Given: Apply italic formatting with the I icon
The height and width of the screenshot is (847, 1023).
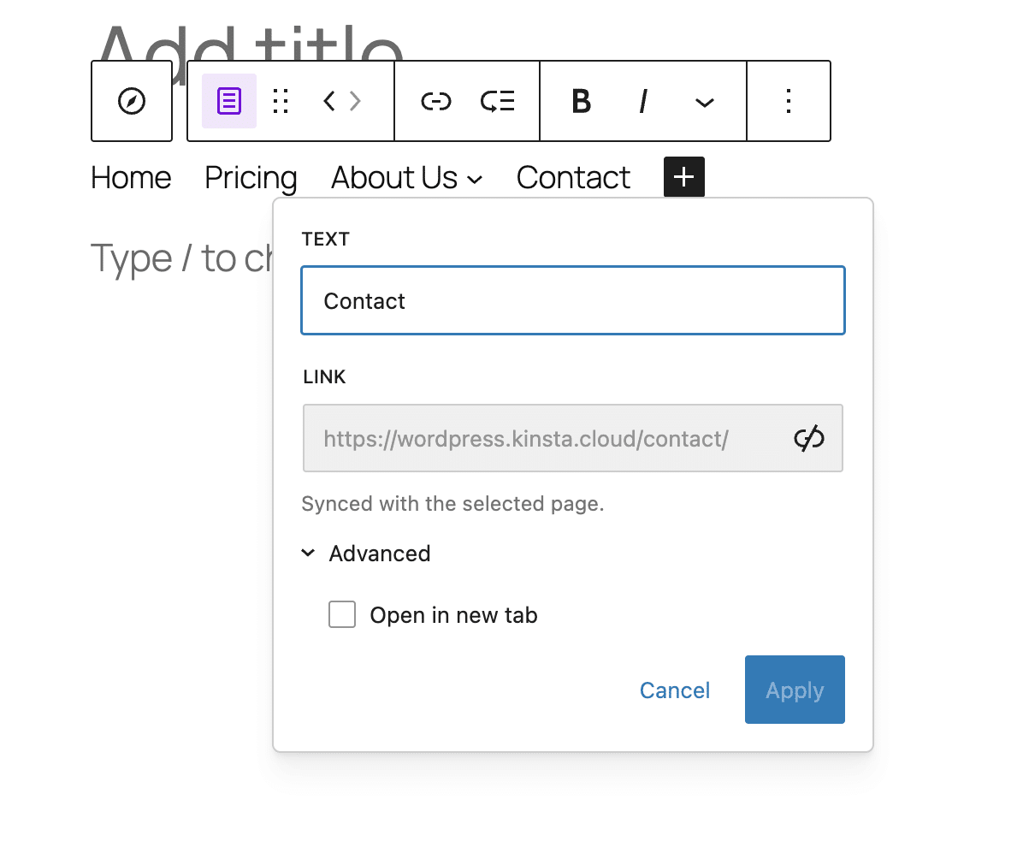Looking at the screenshot, I should (x=642, y=101).
